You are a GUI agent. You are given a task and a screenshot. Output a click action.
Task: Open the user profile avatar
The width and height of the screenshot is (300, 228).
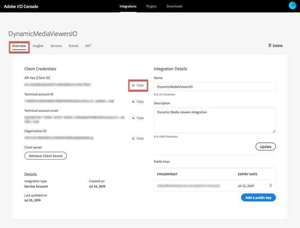292,6
